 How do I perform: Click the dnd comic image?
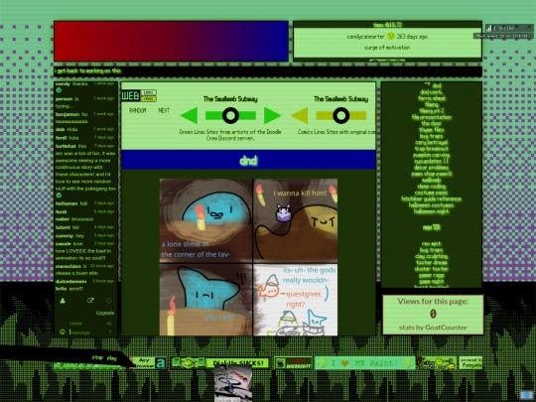[248, 257]
